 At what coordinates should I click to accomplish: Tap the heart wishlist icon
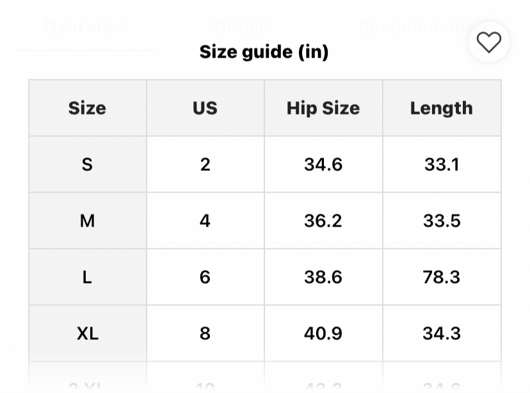click(x=489, y=42)
